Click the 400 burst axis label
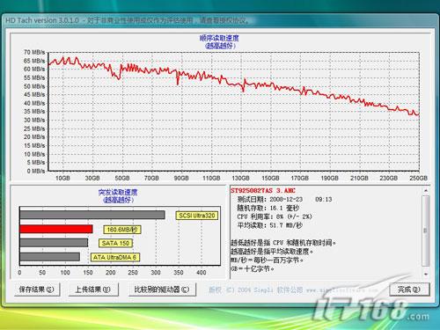The width and height of the screenshot is (440, 330). pos(202,273)
